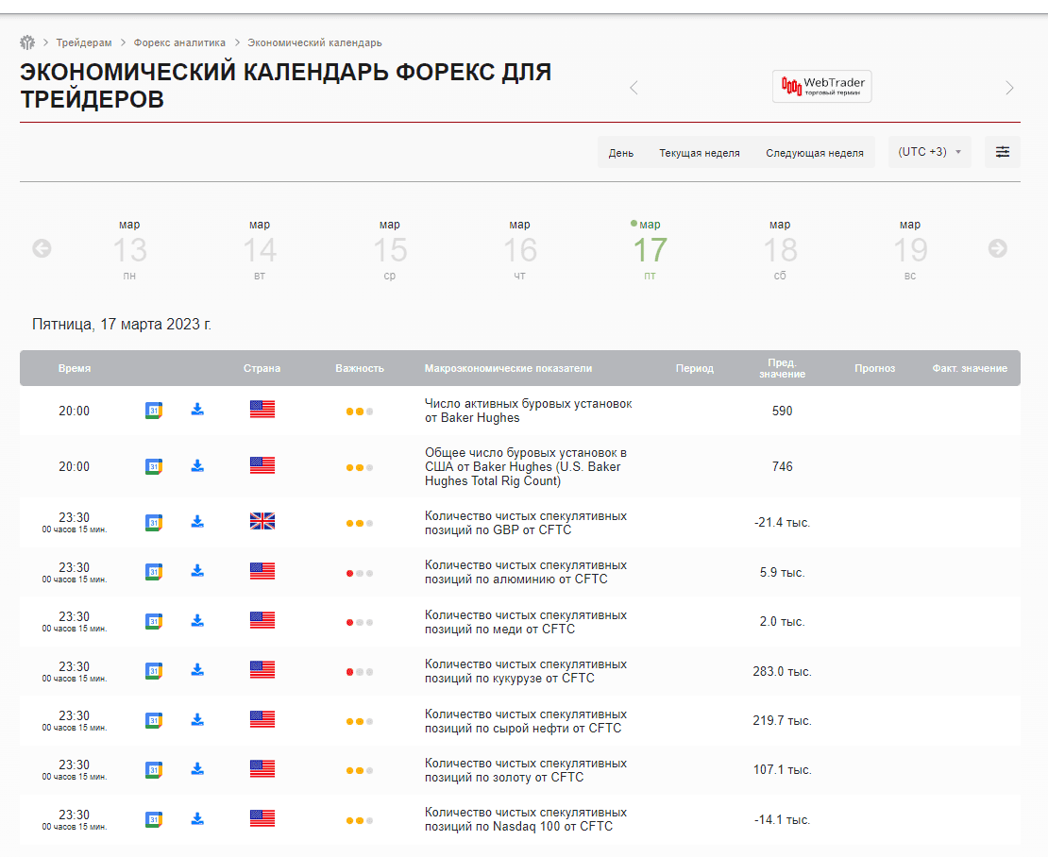
Task: Click the Время column header
Action: pyautogui.click(x=75, y=368)
